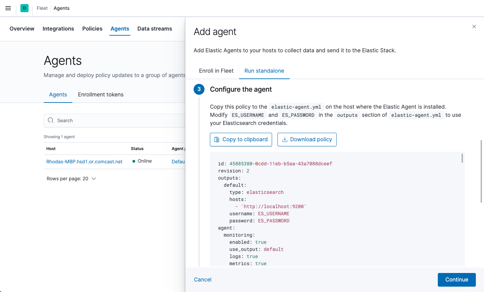
Task: Click the Continue button
Action: tap(456, 279)
